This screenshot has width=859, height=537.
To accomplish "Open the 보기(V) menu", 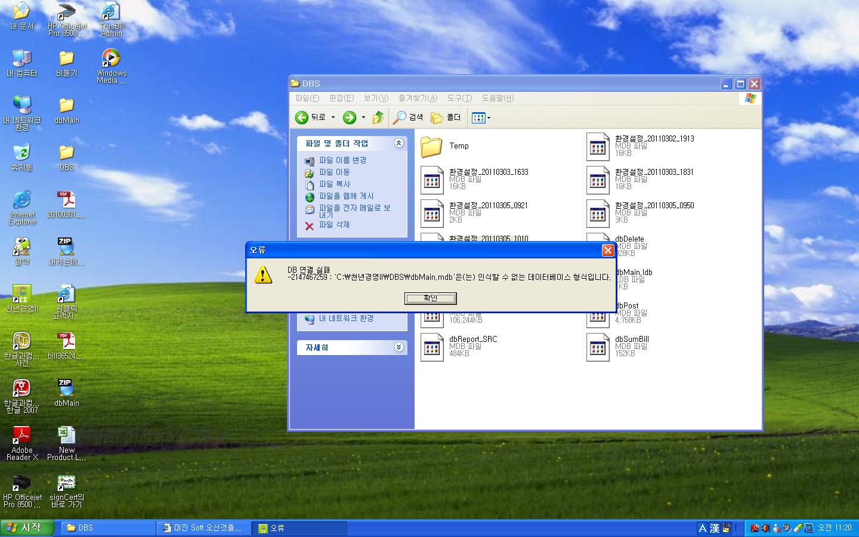I will [x=376, y=98].
